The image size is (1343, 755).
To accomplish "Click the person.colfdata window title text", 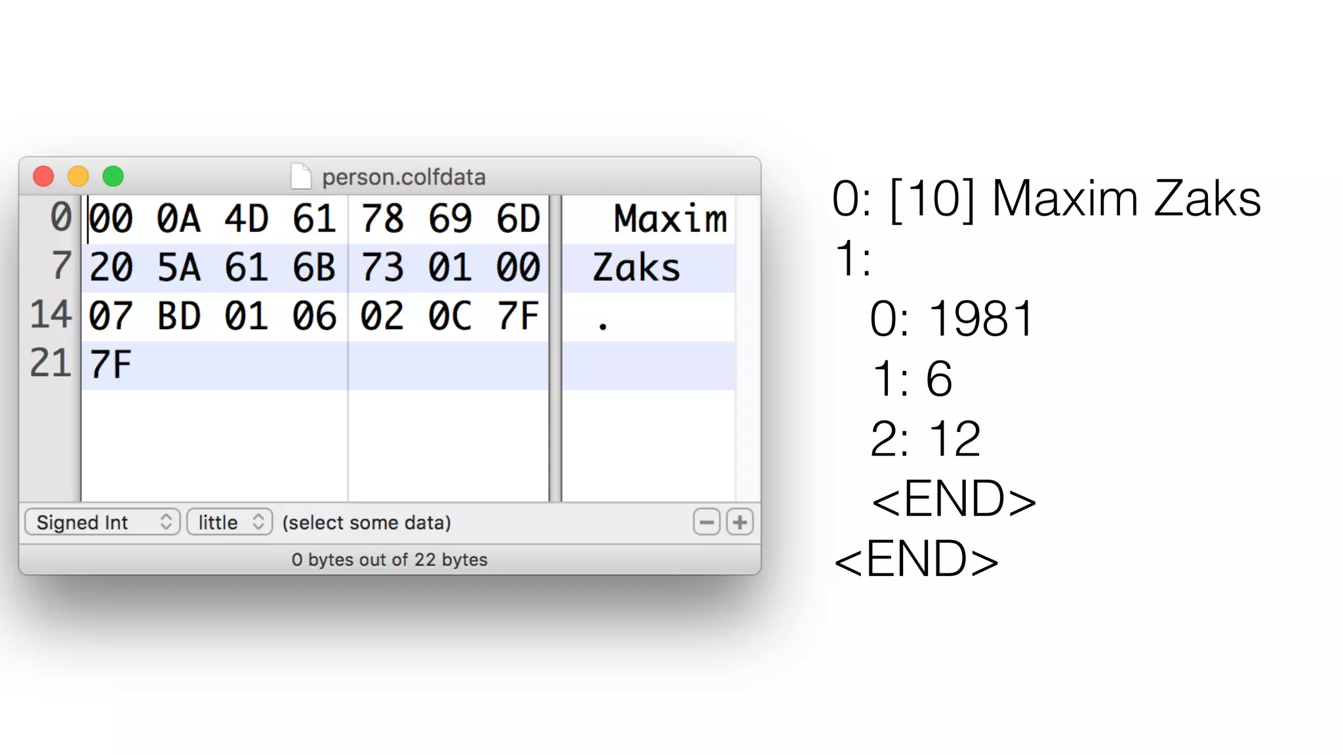I will click(404, 177).
